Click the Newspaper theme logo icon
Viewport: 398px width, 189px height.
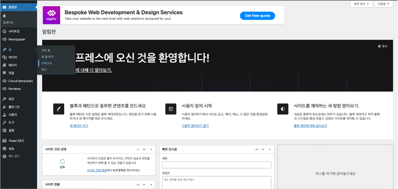pos(4,39)
